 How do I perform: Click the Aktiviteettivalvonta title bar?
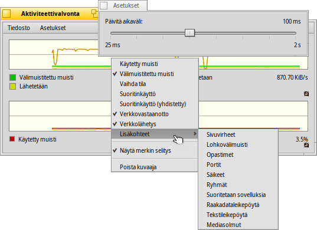(50, 14)
